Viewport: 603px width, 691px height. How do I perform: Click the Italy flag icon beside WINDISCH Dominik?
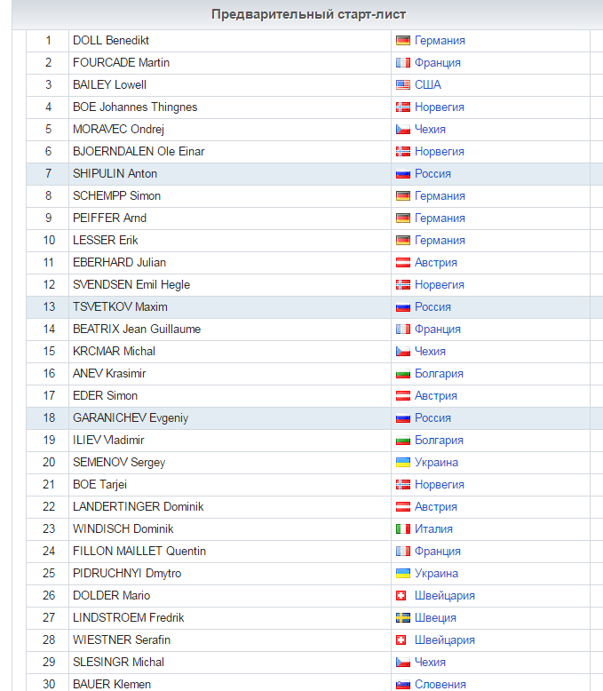coord(403,528)
